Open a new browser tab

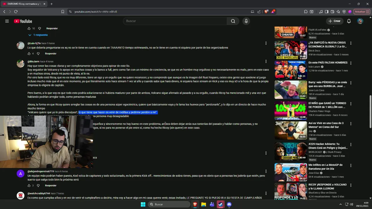point(51,4)
